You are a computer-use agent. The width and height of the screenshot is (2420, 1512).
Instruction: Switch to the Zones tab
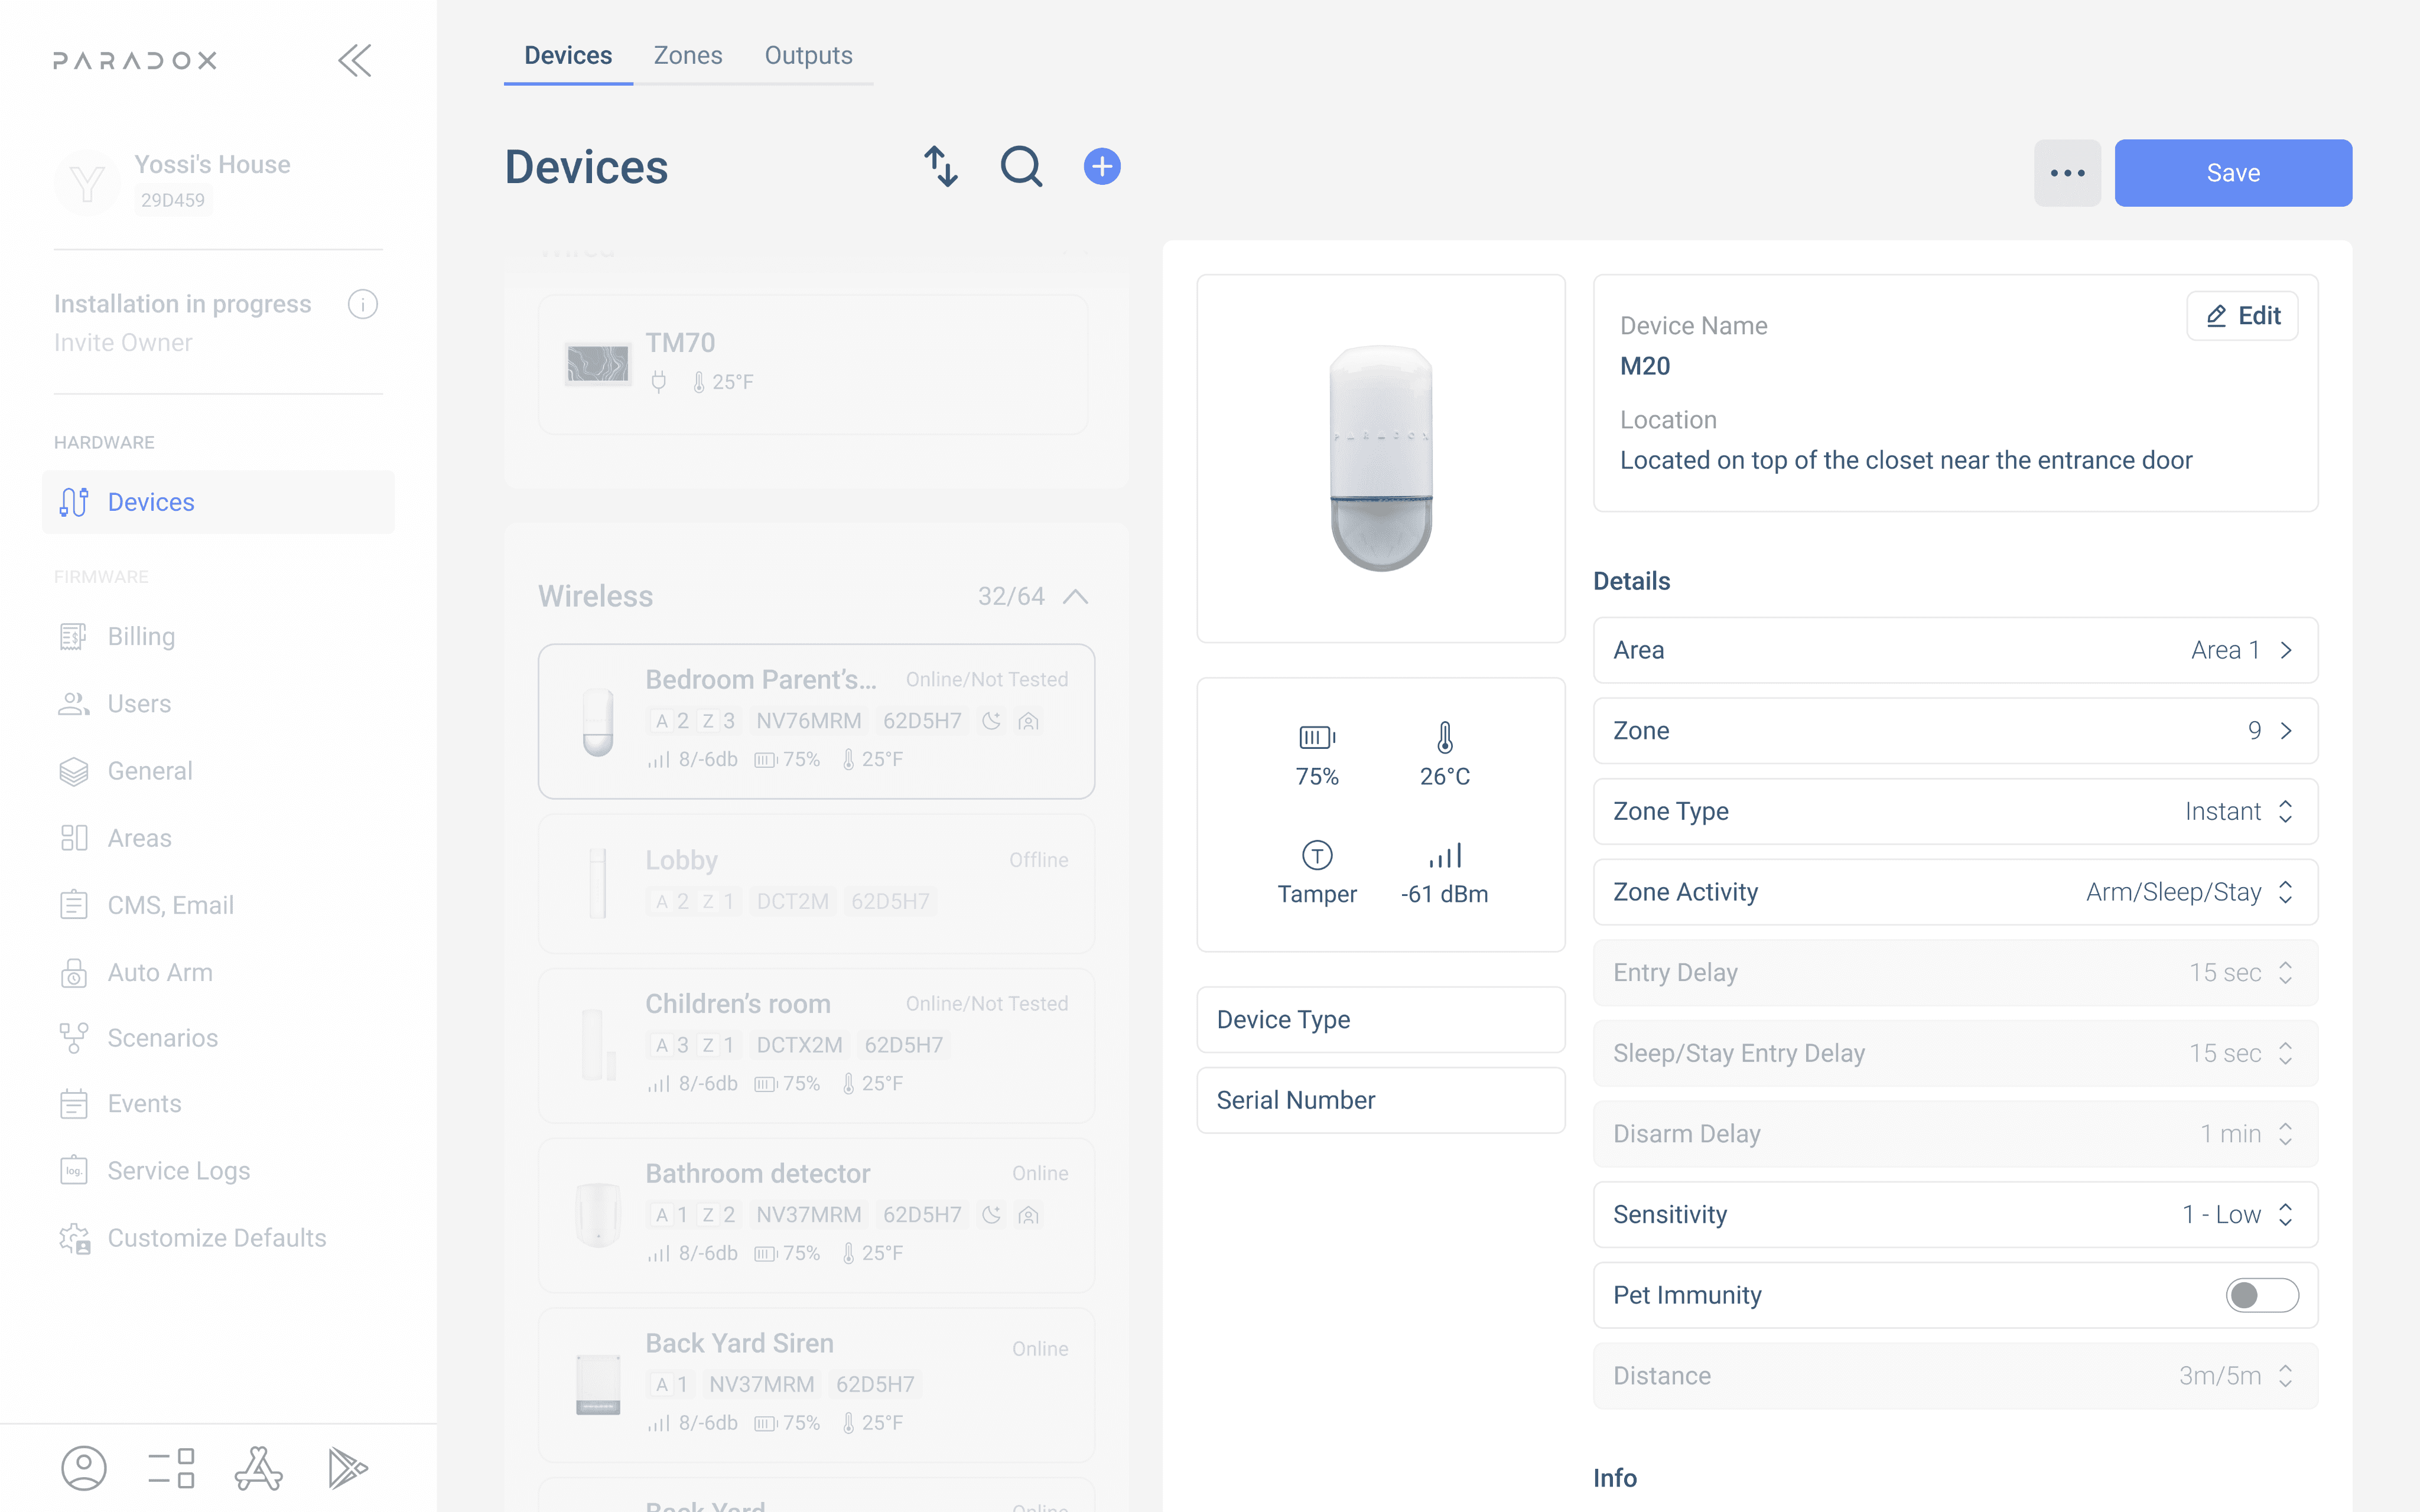[688, 56]
